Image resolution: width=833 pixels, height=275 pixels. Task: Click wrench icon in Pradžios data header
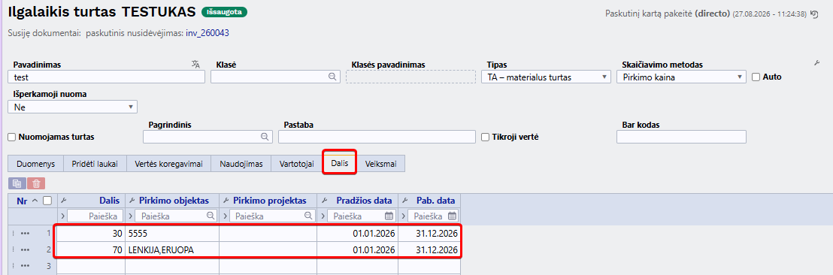(x=323, y=201)
